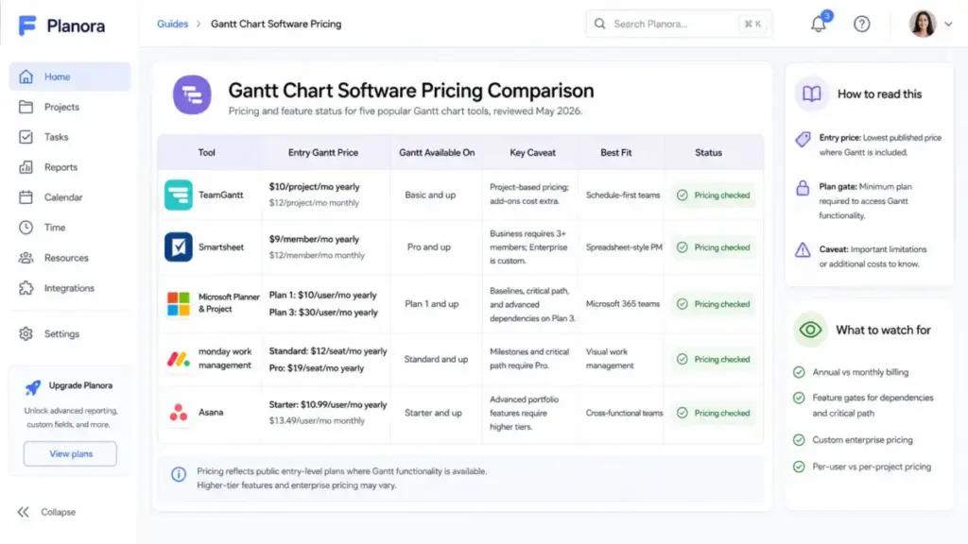The height and width of the screenshot is (544, 968).
Task: Open notifications bell icon
Action: point(819,24)
